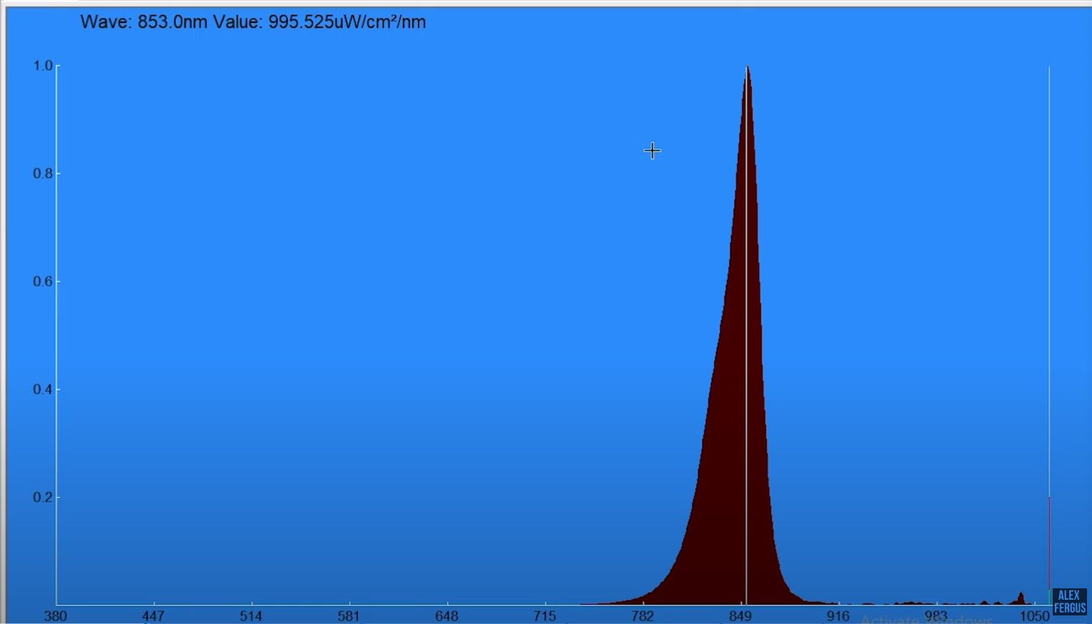Click the 1.0 y-axis label
The height and width of the screenshot is (624, 1092).
tap(42, 65)
